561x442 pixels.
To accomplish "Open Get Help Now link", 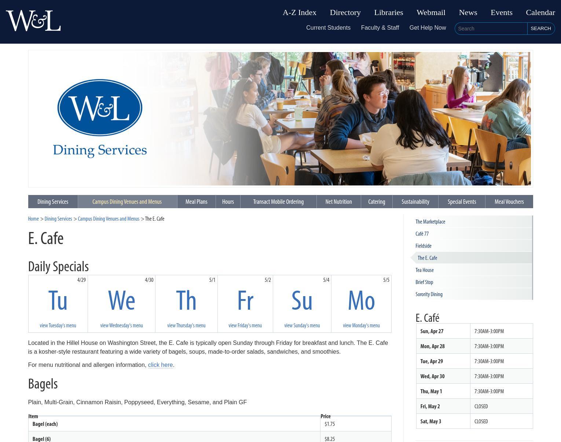I will (x=428, y=28).
